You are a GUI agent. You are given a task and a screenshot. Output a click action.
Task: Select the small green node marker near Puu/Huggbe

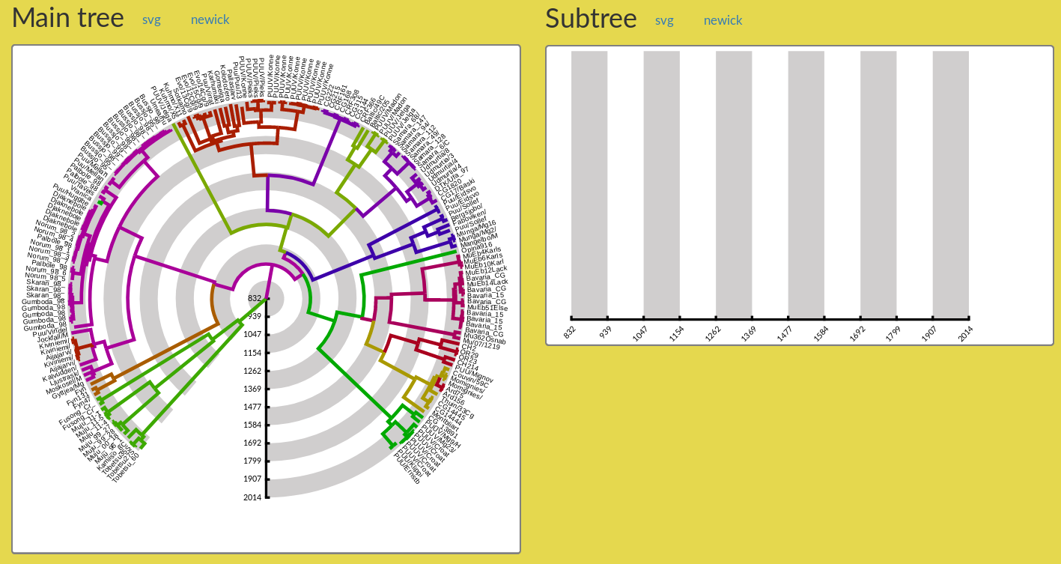(x=100, y=203)
